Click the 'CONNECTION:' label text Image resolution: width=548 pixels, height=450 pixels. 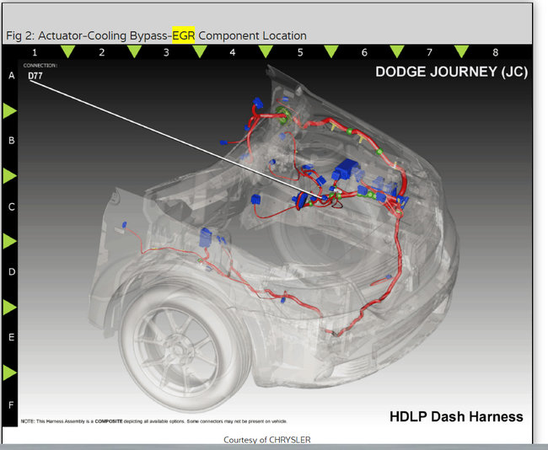40,66
